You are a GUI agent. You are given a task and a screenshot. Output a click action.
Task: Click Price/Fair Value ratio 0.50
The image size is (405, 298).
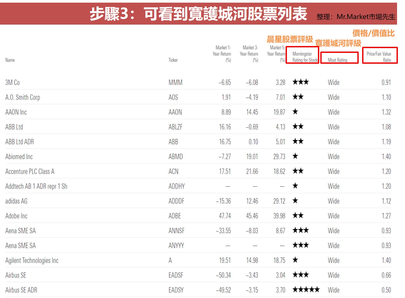point(386,290)
